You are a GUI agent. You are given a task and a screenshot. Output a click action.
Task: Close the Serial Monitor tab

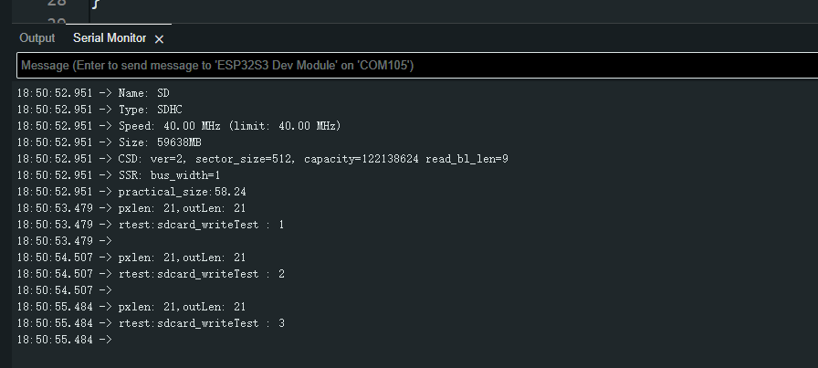coord(159,39)
